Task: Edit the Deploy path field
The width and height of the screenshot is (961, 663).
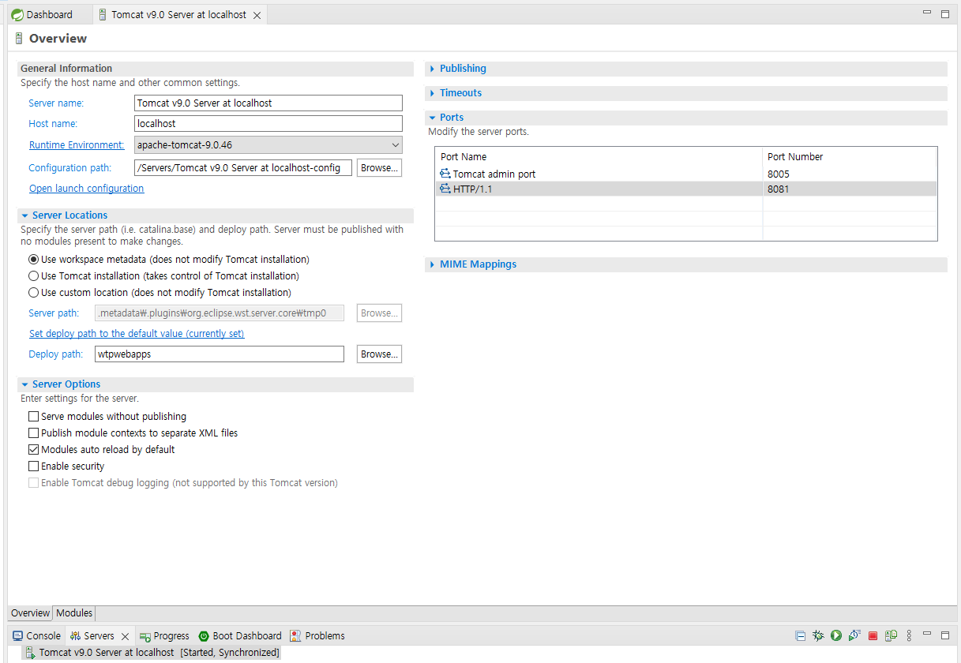Action: click(220, 354)
